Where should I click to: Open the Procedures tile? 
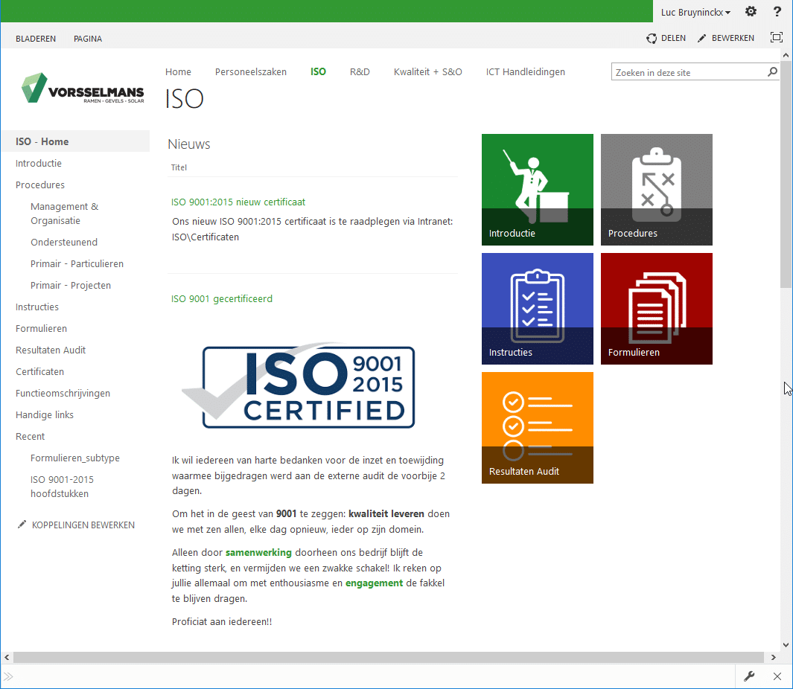pyautogui.click(x=657, y=190)
